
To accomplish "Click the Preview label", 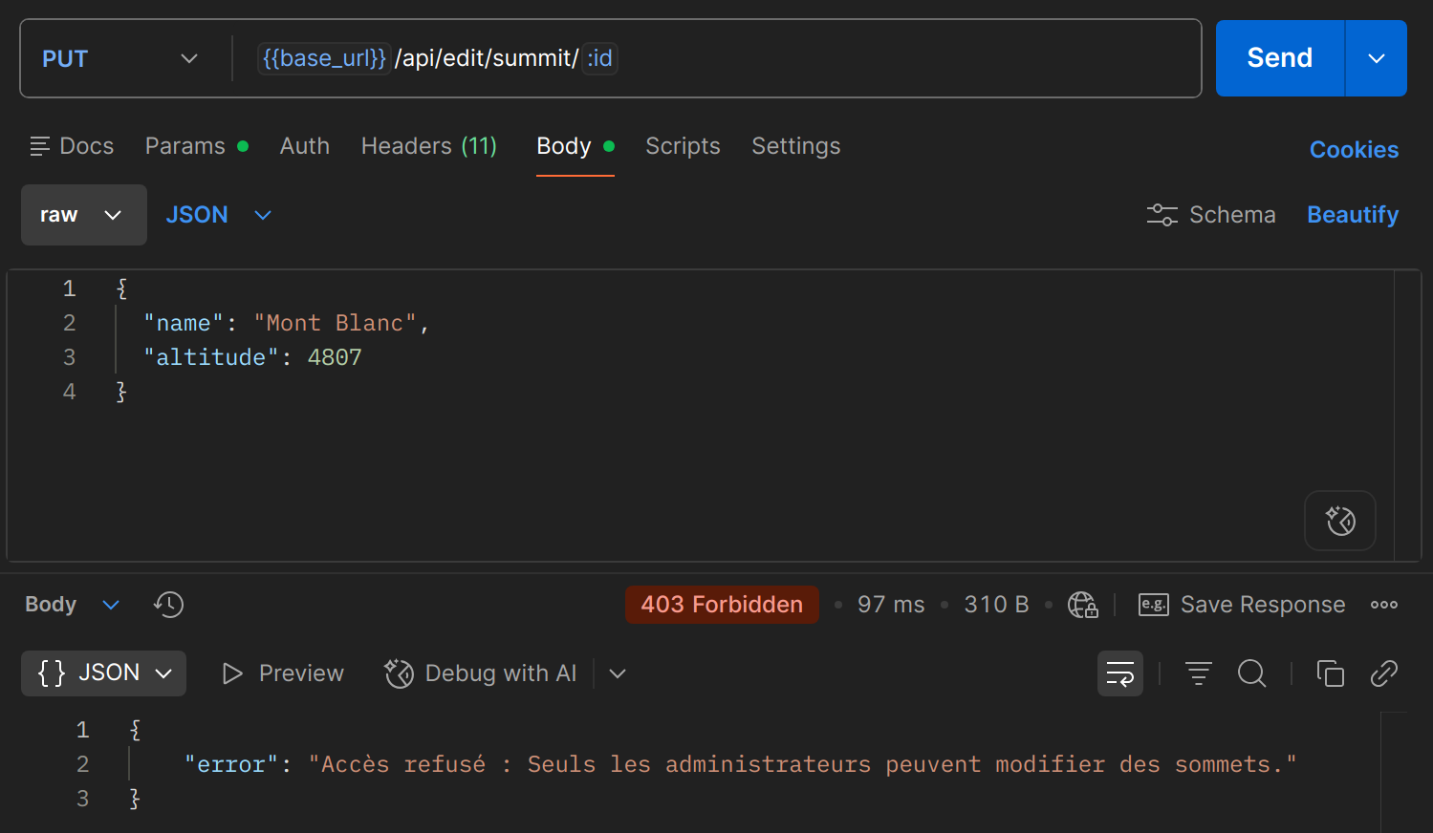I will 301,673.
